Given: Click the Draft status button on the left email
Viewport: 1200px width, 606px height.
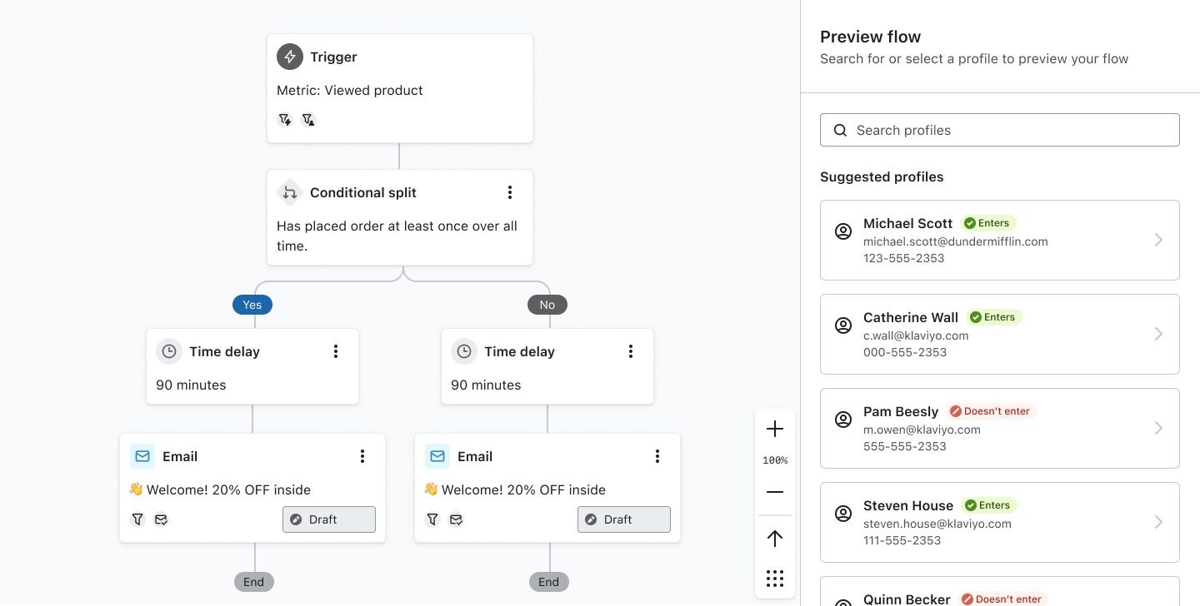Looking at the screenshot, I should [328, 519].
